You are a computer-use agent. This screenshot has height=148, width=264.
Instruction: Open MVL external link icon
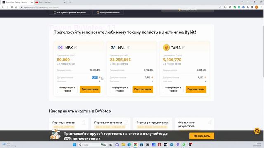click(128, 48)
